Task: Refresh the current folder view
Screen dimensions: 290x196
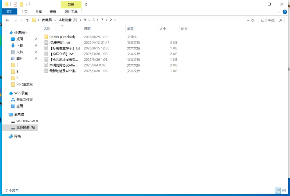Action: (x=253, y=20)
